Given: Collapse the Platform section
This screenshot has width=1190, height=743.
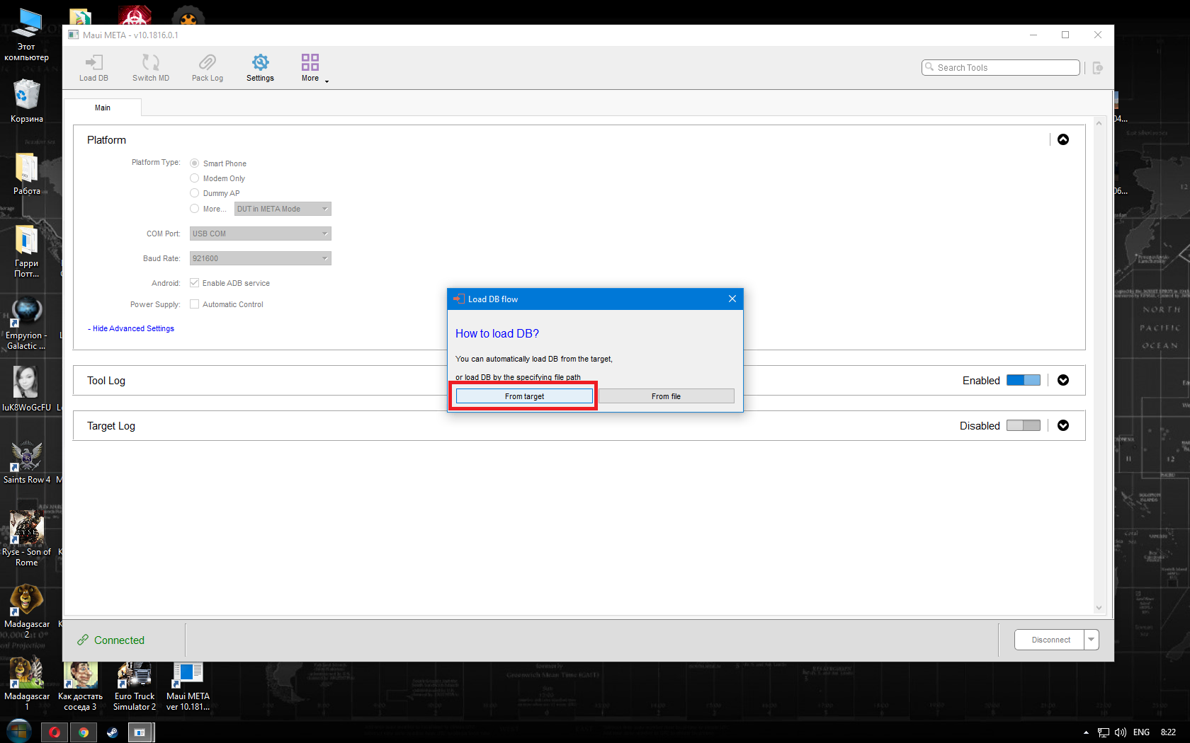Looking at the screenshot, I should [1063, 139].
